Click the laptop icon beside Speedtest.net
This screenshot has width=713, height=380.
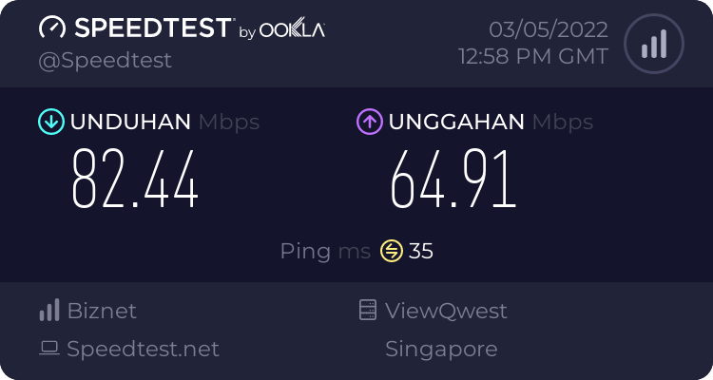pos(48,350)
